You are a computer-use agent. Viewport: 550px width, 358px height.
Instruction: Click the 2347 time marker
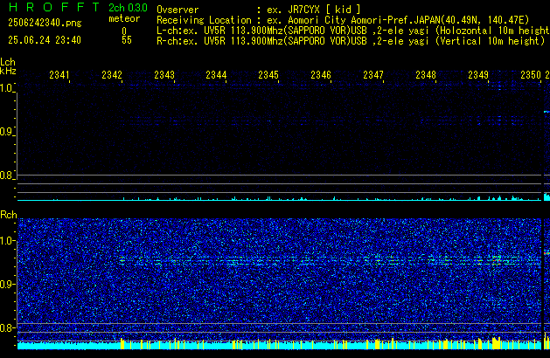pyautogui.click(x=373, y=75)
